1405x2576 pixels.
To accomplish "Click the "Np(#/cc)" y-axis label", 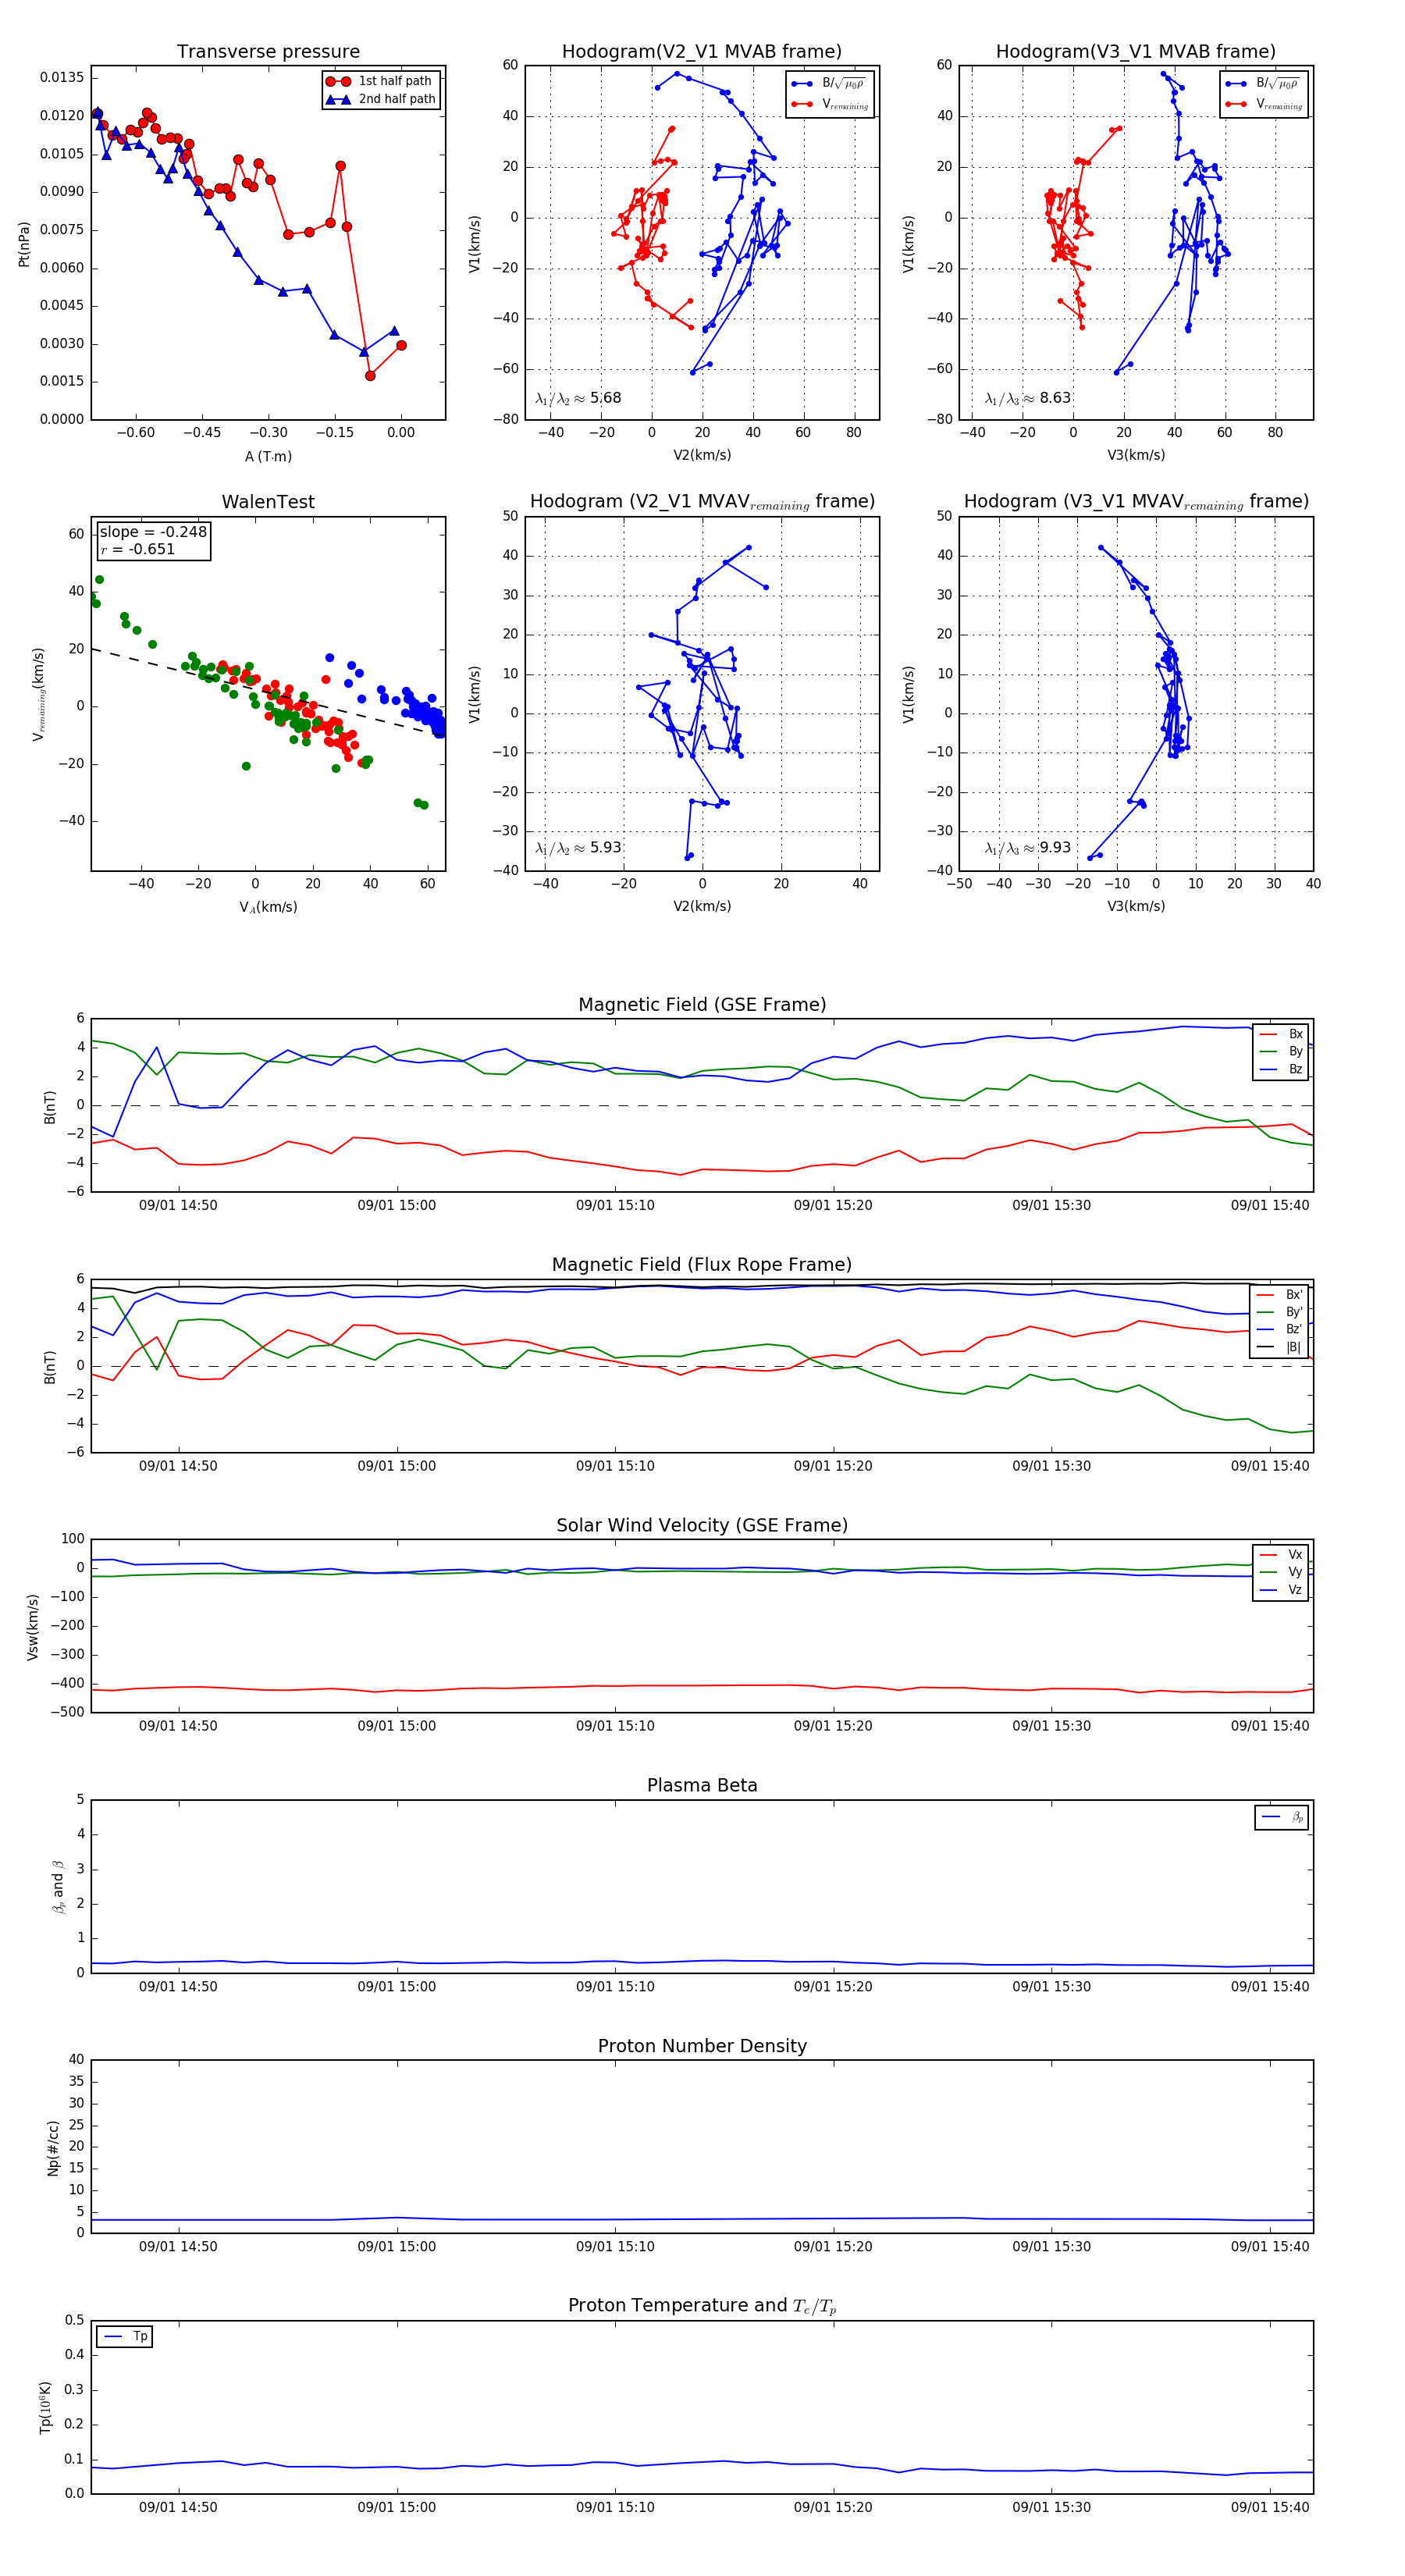I will click(53, 2147).
